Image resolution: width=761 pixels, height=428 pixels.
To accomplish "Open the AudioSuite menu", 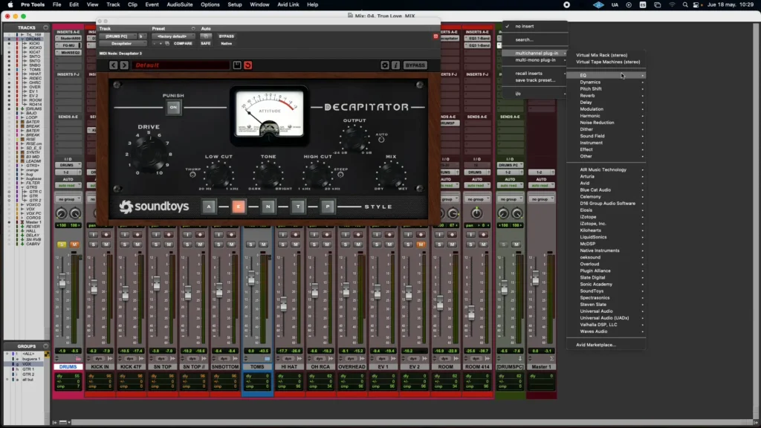I will point(180,5).
